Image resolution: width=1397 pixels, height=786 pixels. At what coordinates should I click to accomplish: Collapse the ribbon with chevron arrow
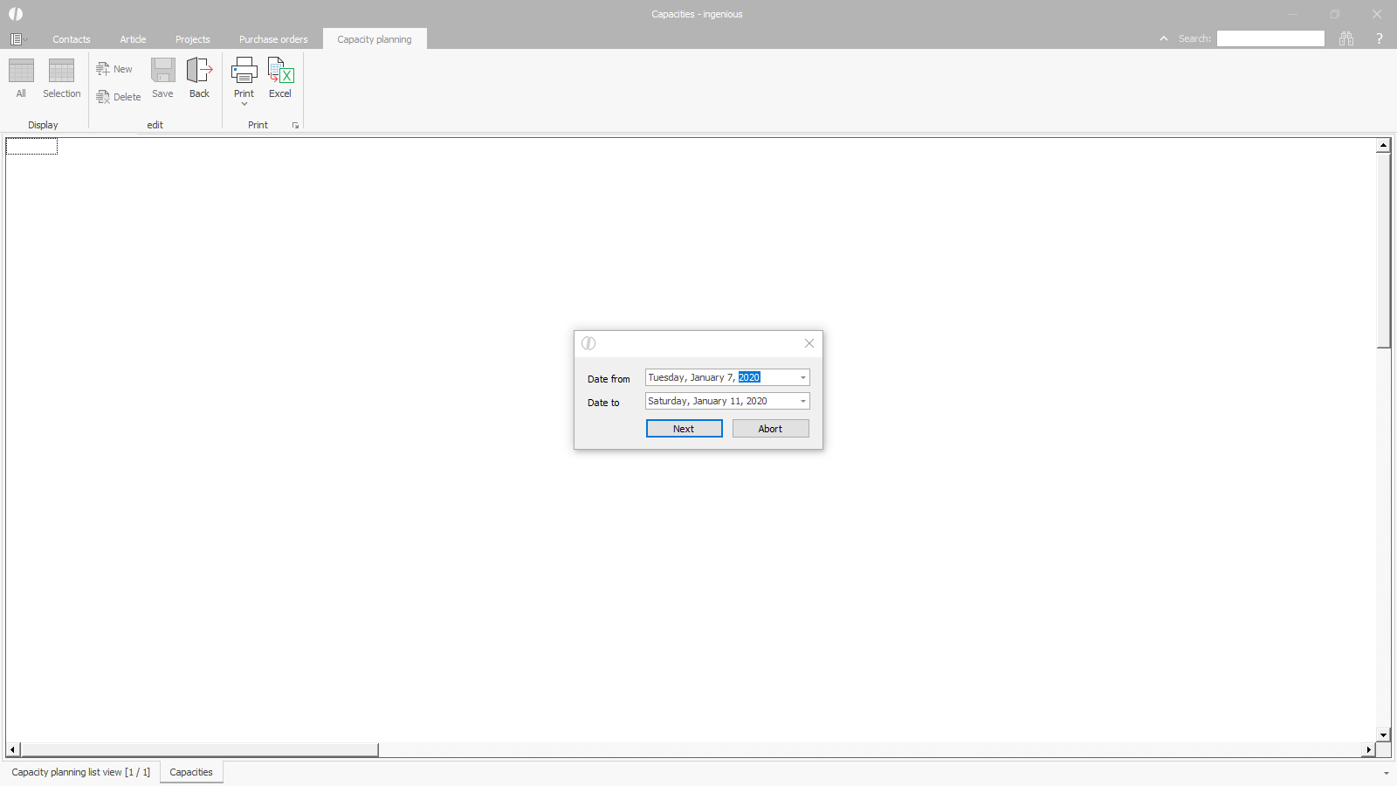[x=1163, y=38]
